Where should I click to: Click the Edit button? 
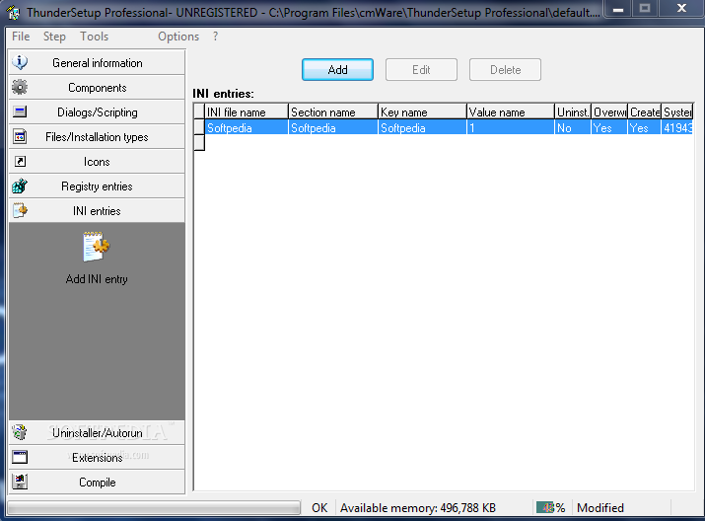click(x=421, y=70)
